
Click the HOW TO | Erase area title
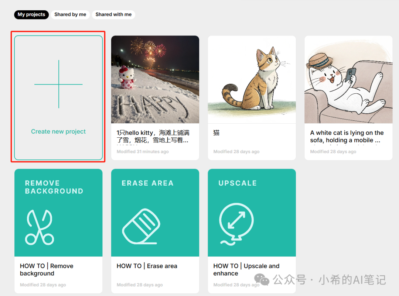tap(147, 266)
